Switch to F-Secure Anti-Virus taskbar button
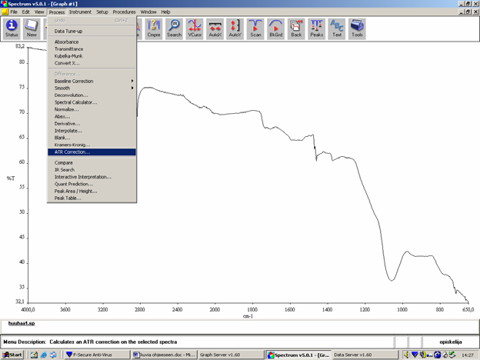 [97, 355]
